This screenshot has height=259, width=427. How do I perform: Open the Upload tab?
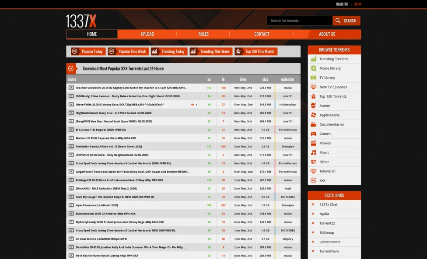tap(147, 34)
